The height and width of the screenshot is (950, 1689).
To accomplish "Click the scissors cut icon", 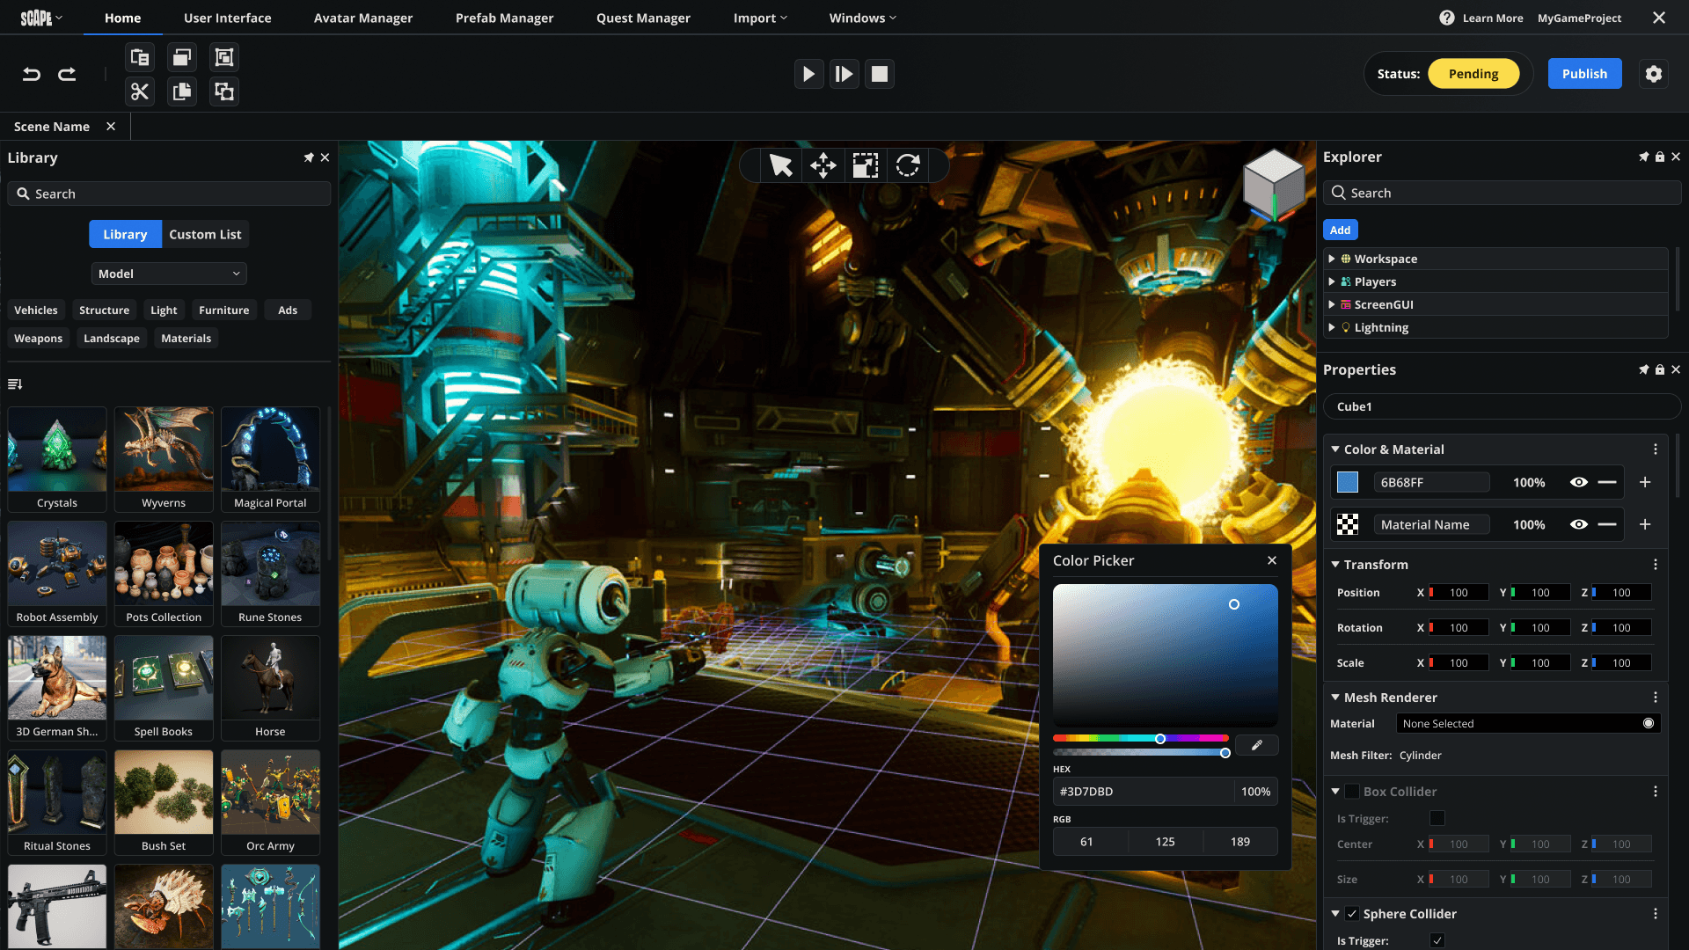I will coord(140,91).
